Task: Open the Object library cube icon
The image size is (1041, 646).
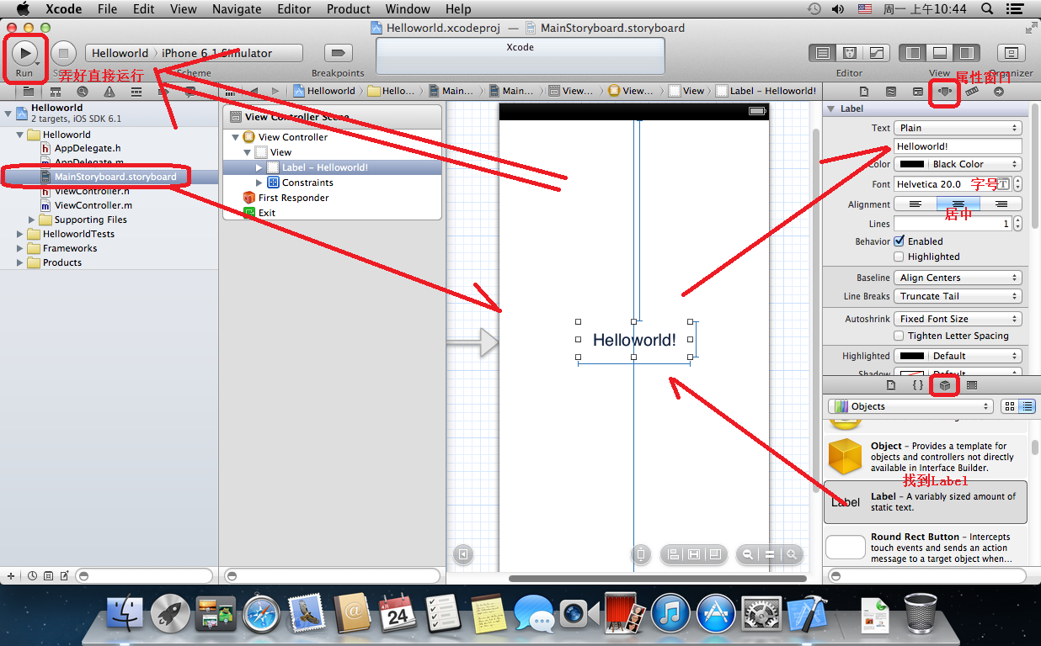Action: [x=945, y=385]
